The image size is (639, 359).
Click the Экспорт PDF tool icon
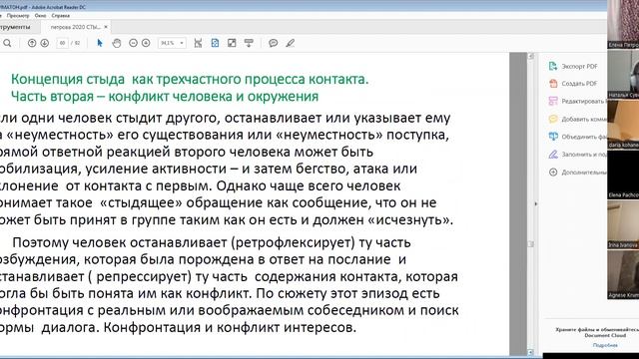553,66
